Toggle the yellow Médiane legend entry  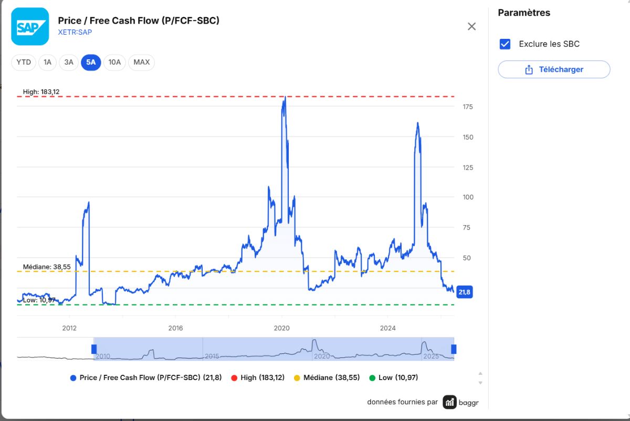point(327,377)
